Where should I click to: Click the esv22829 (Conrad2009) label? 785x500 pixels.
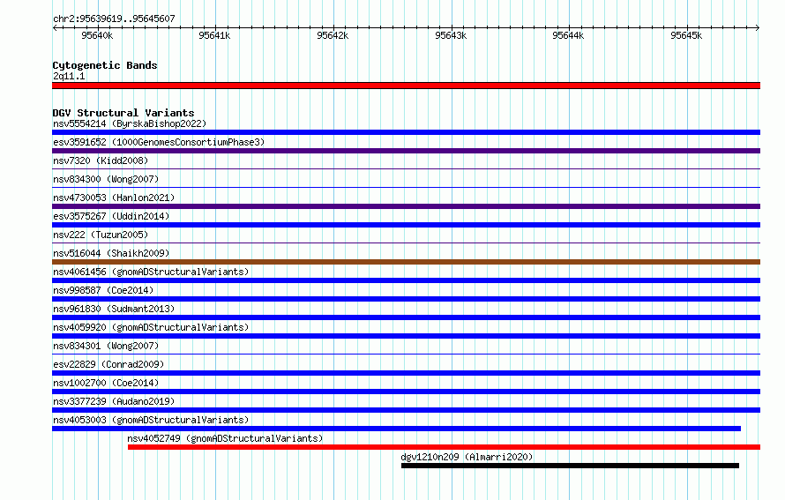click(108, 364)
